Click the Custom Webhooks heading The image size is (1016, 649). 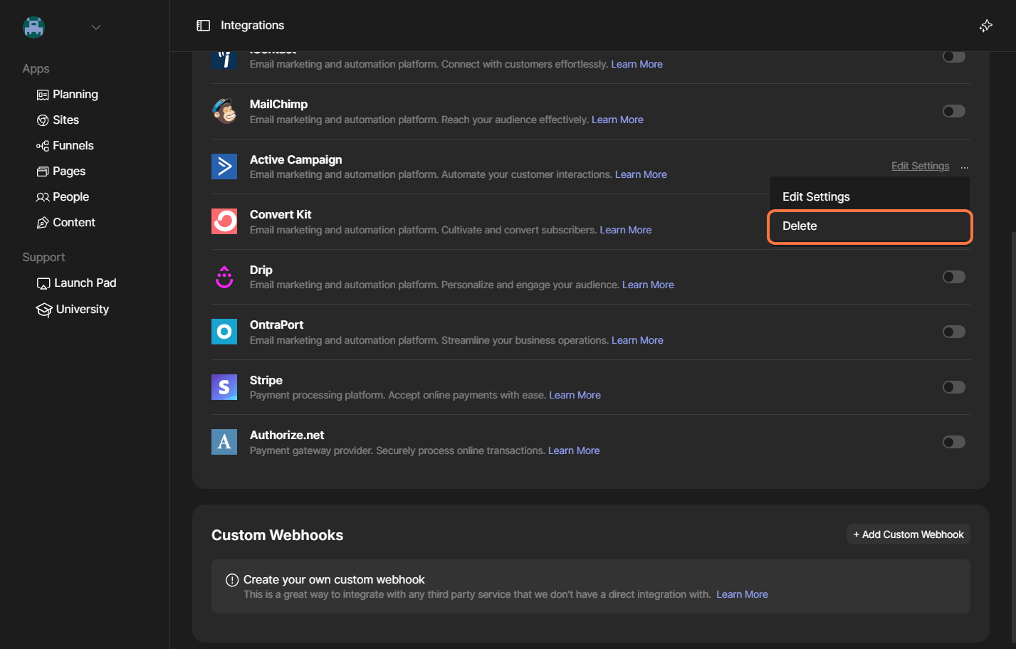tap(277, 535)
